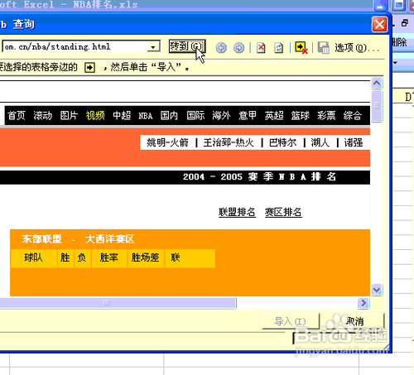Click the horizontal scrollbar thumb
Screen dimensions: 414x375
coord(118,303)
